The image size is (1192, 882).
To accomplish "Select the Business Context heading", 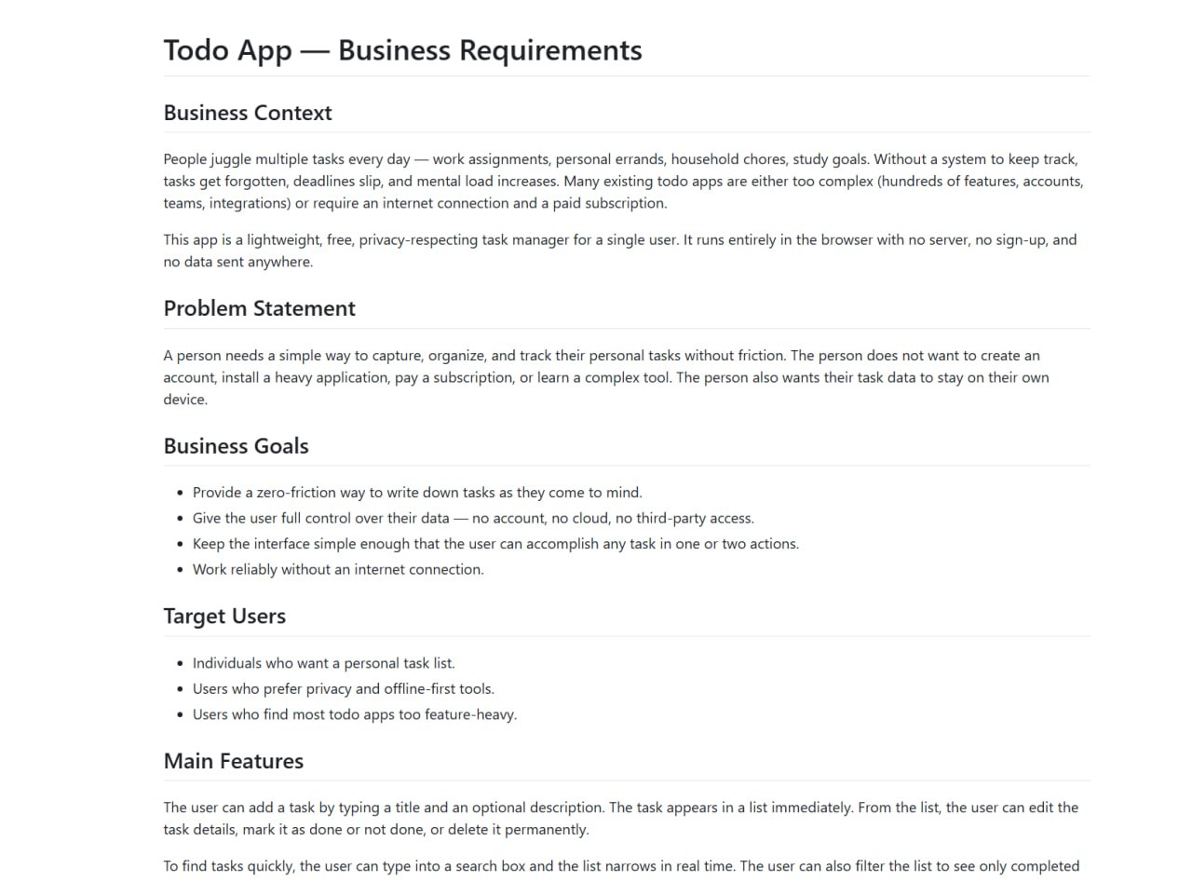I will coord(248,113).
